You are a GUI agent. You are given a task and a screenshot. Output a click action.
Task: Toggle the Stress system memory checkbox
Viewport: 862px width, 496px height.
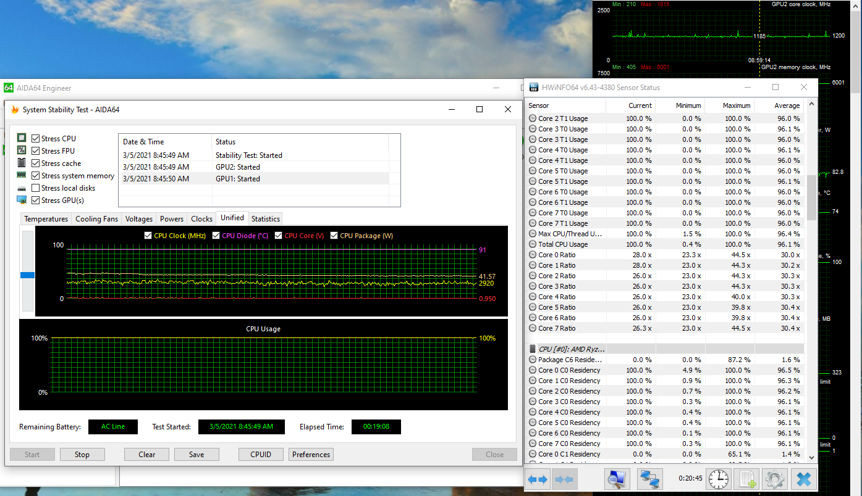point(35,175)
